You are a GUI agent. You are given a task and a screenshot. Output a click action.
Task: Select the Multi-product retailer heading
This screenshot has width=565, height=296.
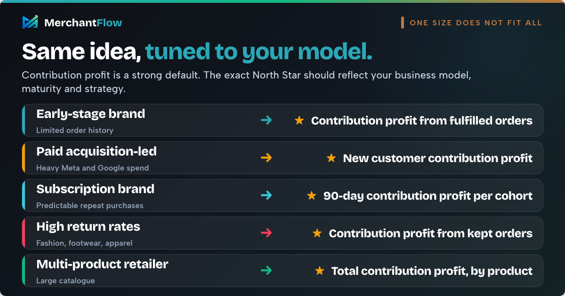point(102,264)
